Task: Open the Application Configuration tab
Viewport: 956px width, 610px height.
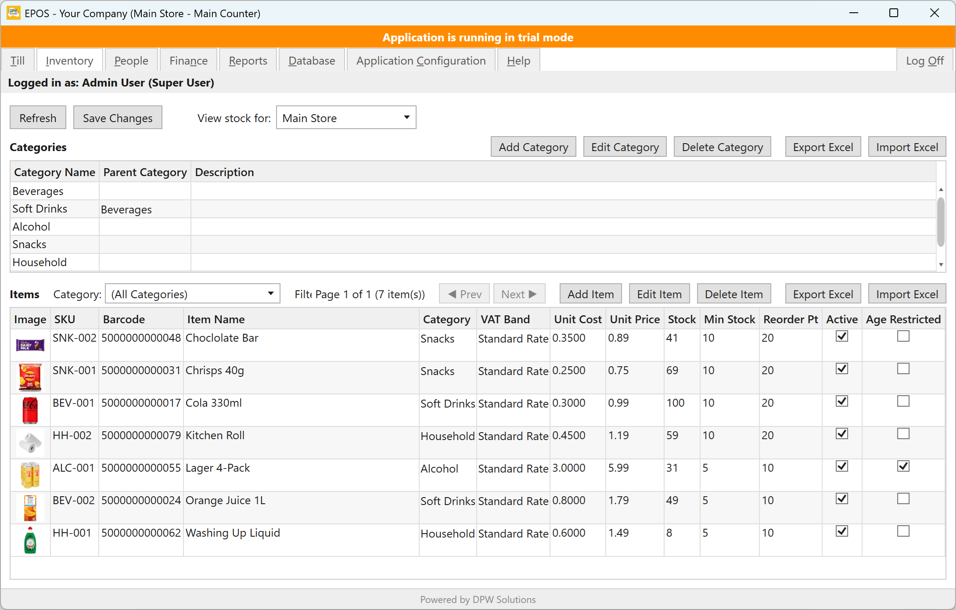Action: [420, 61]
